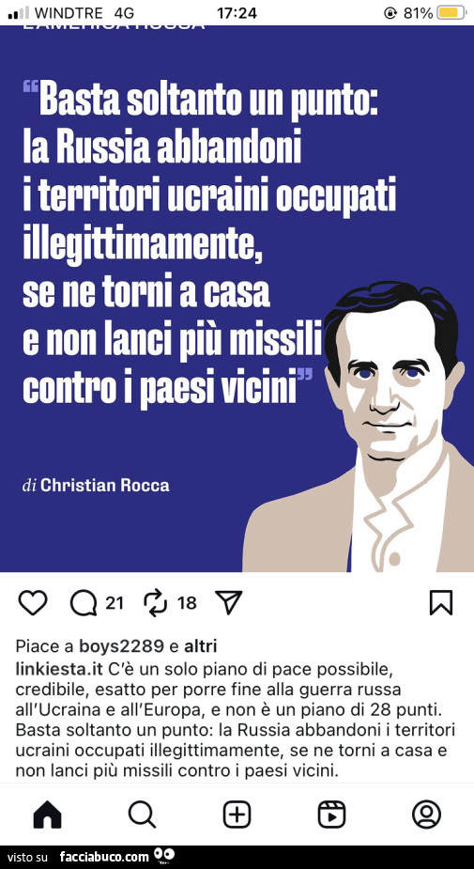The height and width of the screenshot is (869, 474).
Task: Open Profile tab icon
Action: (x=426, y=815)
